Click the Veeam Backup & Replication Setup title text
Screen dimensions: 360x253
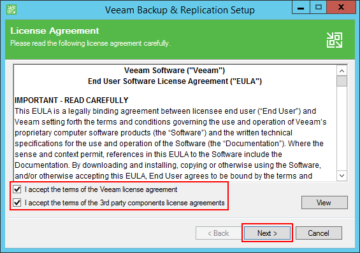pyautogui.click(x=180, y=10)
